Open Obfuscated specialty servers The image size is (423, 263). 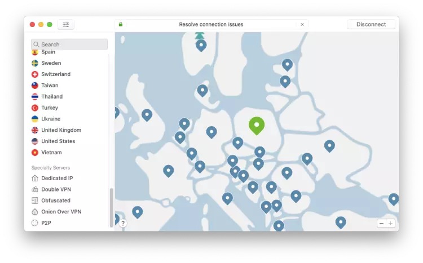56,200
